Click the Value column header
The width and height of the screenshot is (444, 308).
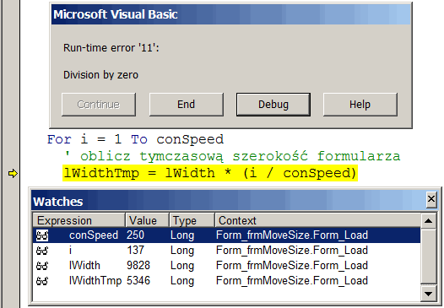pyautogui.click(x=147, y=220)
